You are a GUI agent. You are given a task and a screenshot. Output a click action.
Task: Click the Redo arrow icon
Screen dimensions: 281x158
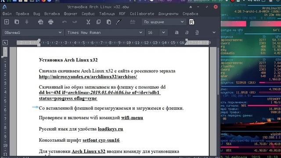tap(75, 22)
